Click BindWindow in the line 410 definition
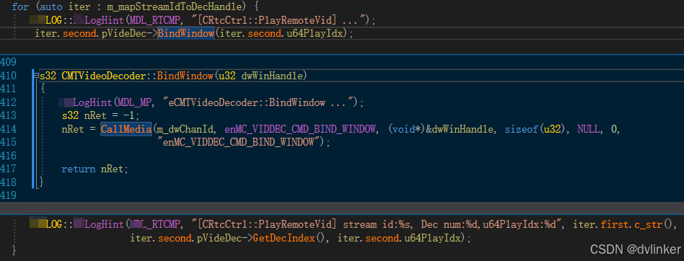The width and height of the screenshot is (684, 261). pos(185,76)
